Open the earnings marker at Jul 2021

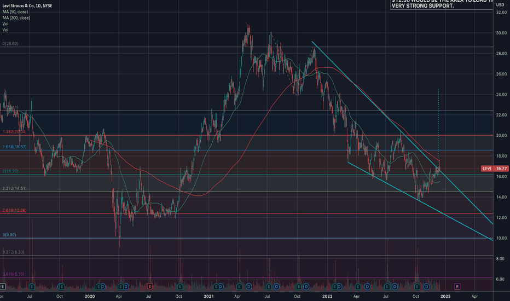tap(269, 287)
